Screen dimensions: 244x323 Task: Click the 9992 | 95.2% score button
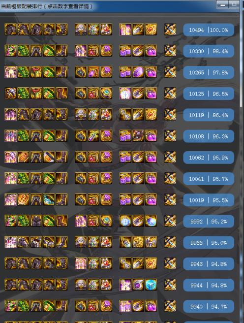pyautogui.click(x=209, y=222)
